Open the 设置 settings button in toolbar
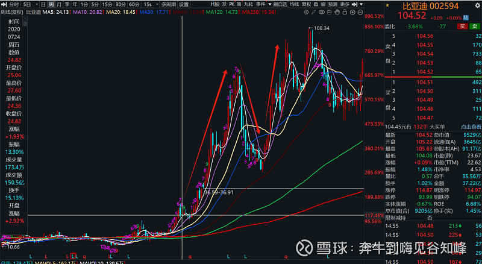The width and height of the screenshot is (482, 264). click(184, 4)
